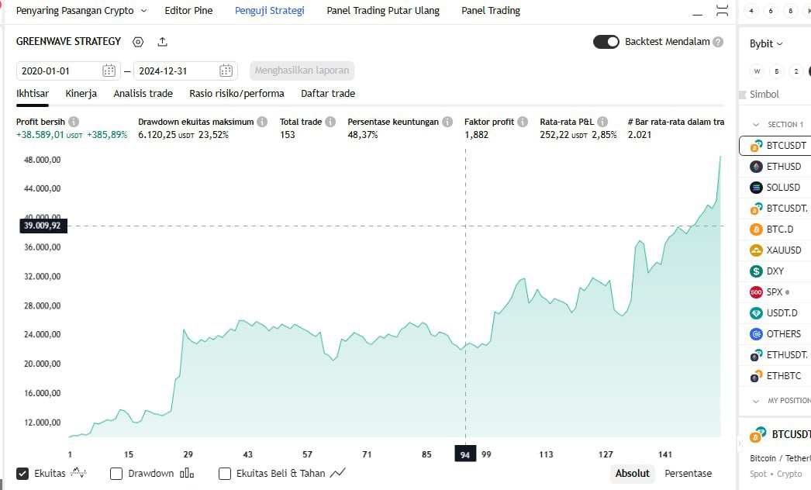The height and width of the screenshot is (490, 811).
Task: Open the Kinerja tab
Action: [x=81, y=94]
